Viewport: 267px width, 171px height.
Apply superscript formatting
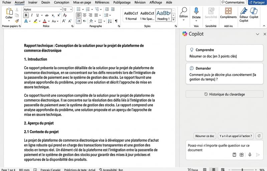tap(59, 15)
